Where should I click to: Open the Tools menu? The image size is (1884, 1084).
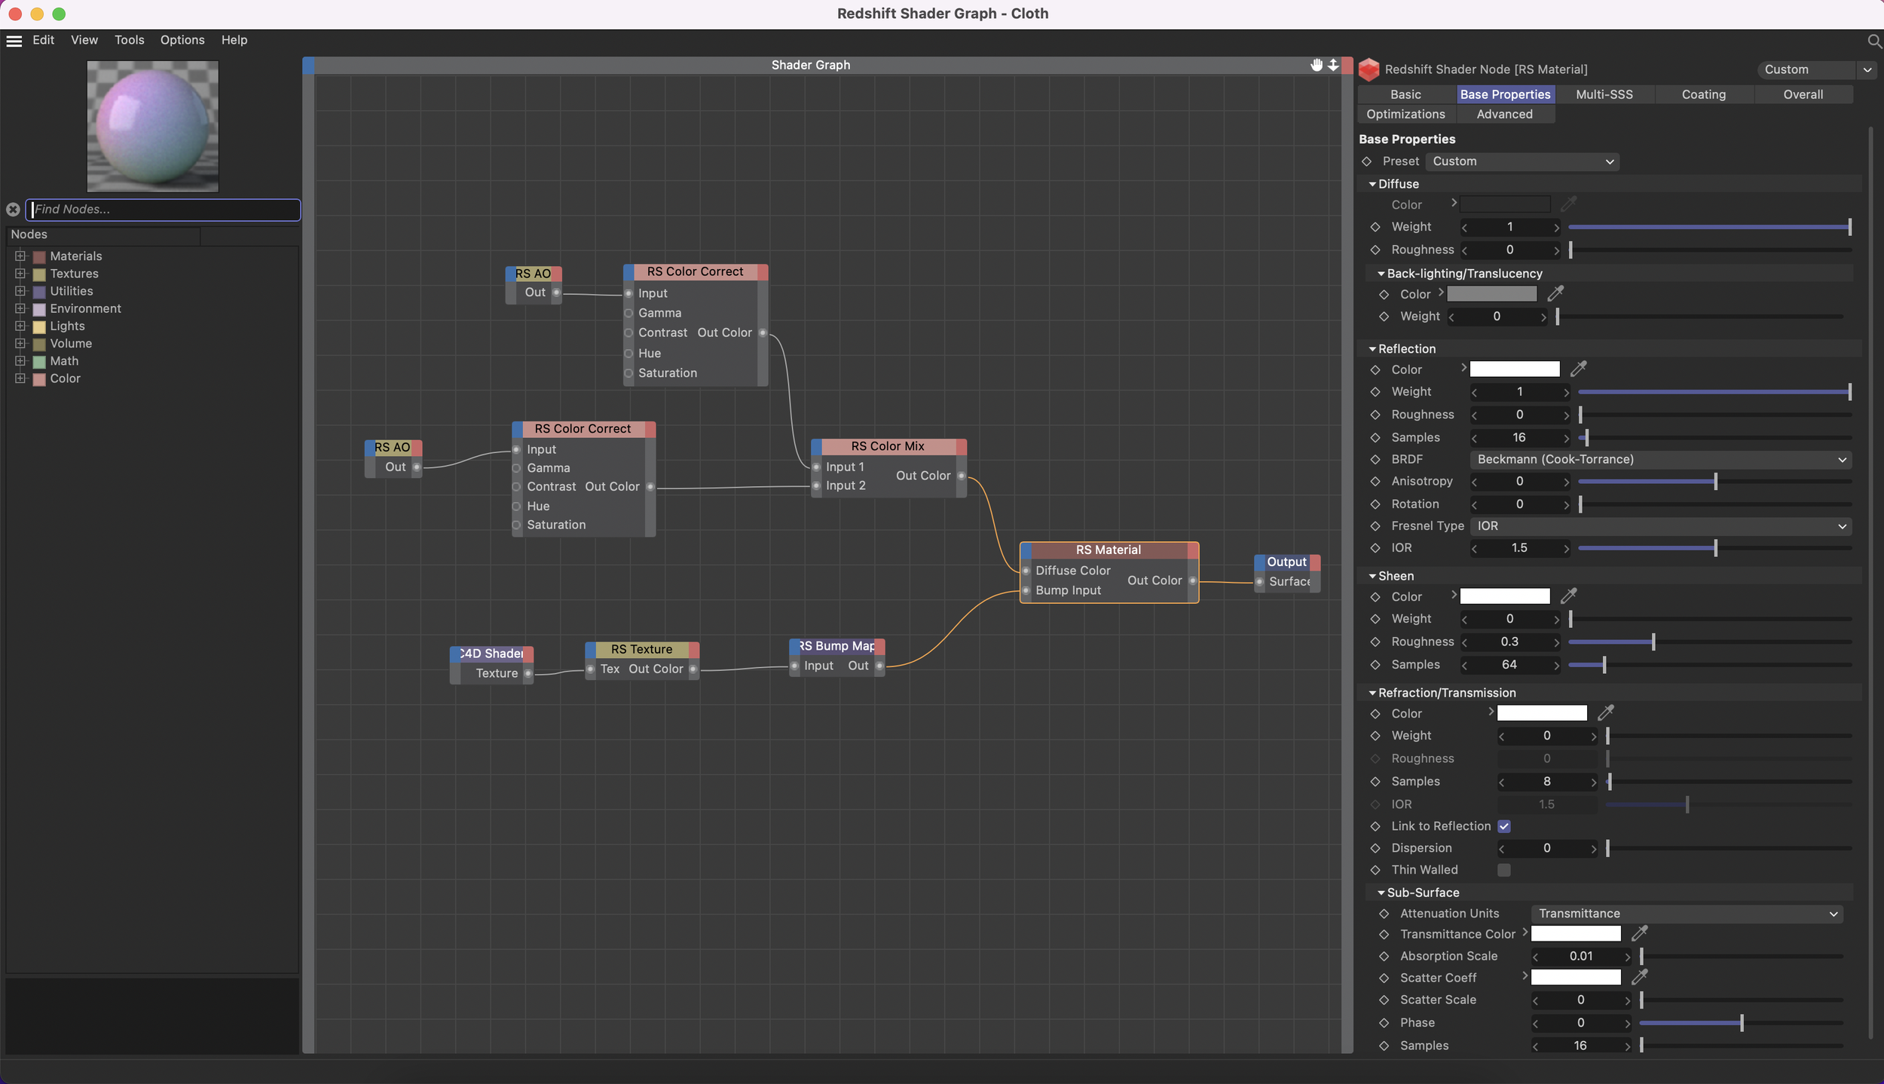129,40
